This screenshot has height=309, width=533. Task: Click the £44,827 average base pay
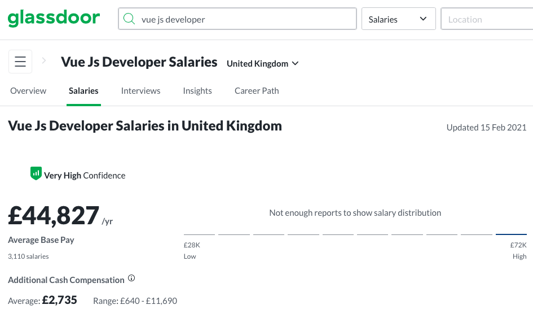click(x=54, y=216)
